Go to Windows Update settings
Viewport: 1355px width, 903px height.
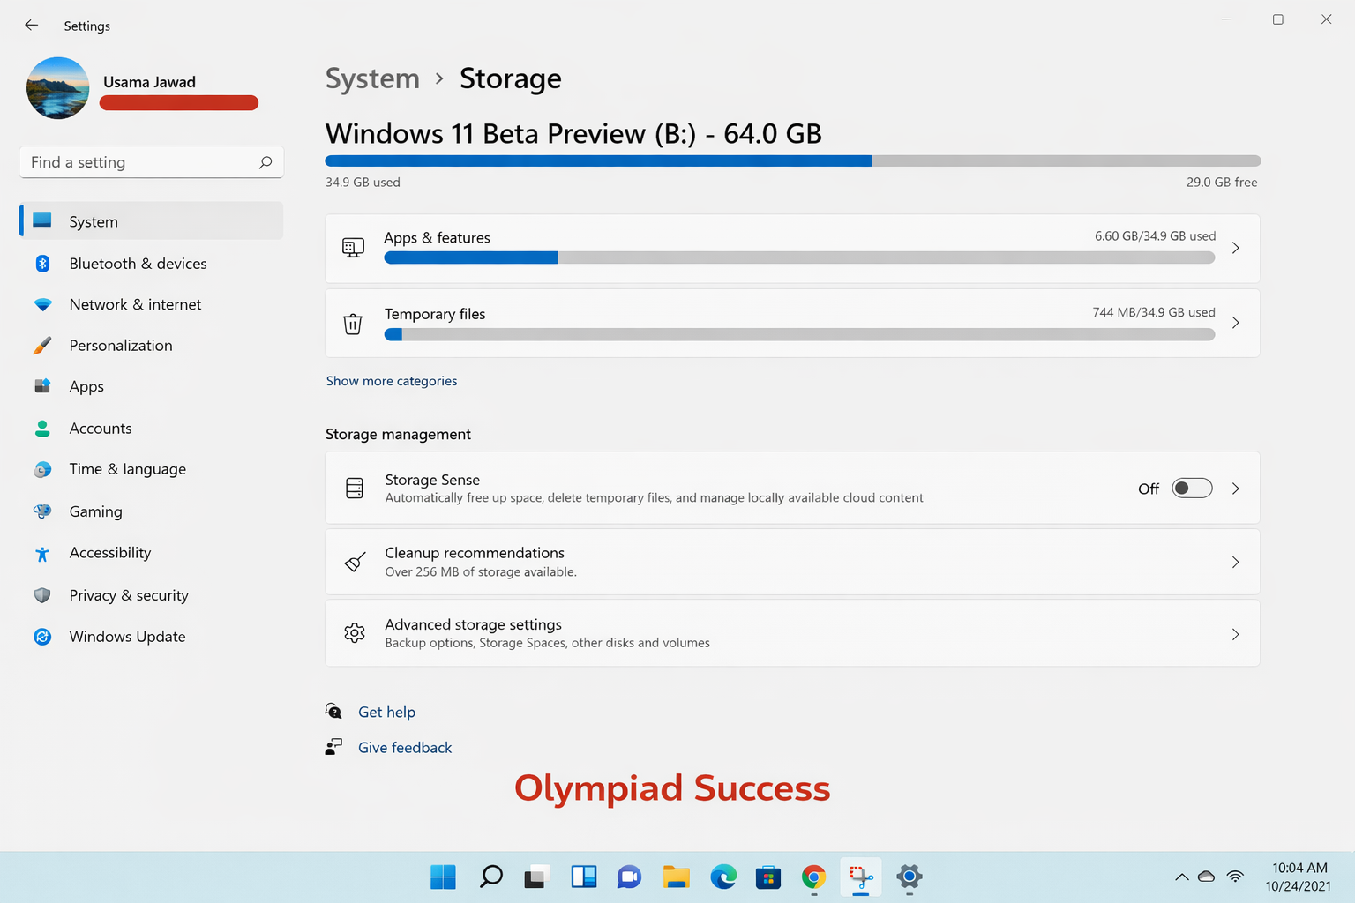click(127, 637)
